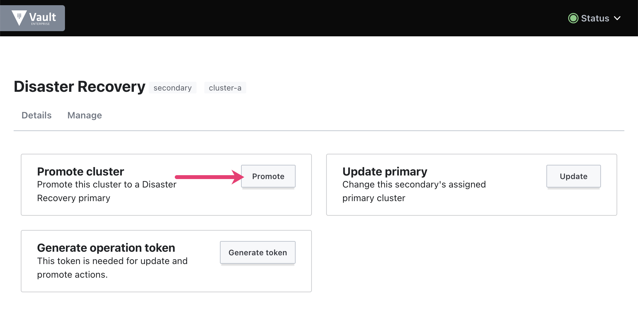Image resolution: width=638 pixels, height=314 pixels.
Task: Click the Update button for primary cluster
Action: click(573, 176)
